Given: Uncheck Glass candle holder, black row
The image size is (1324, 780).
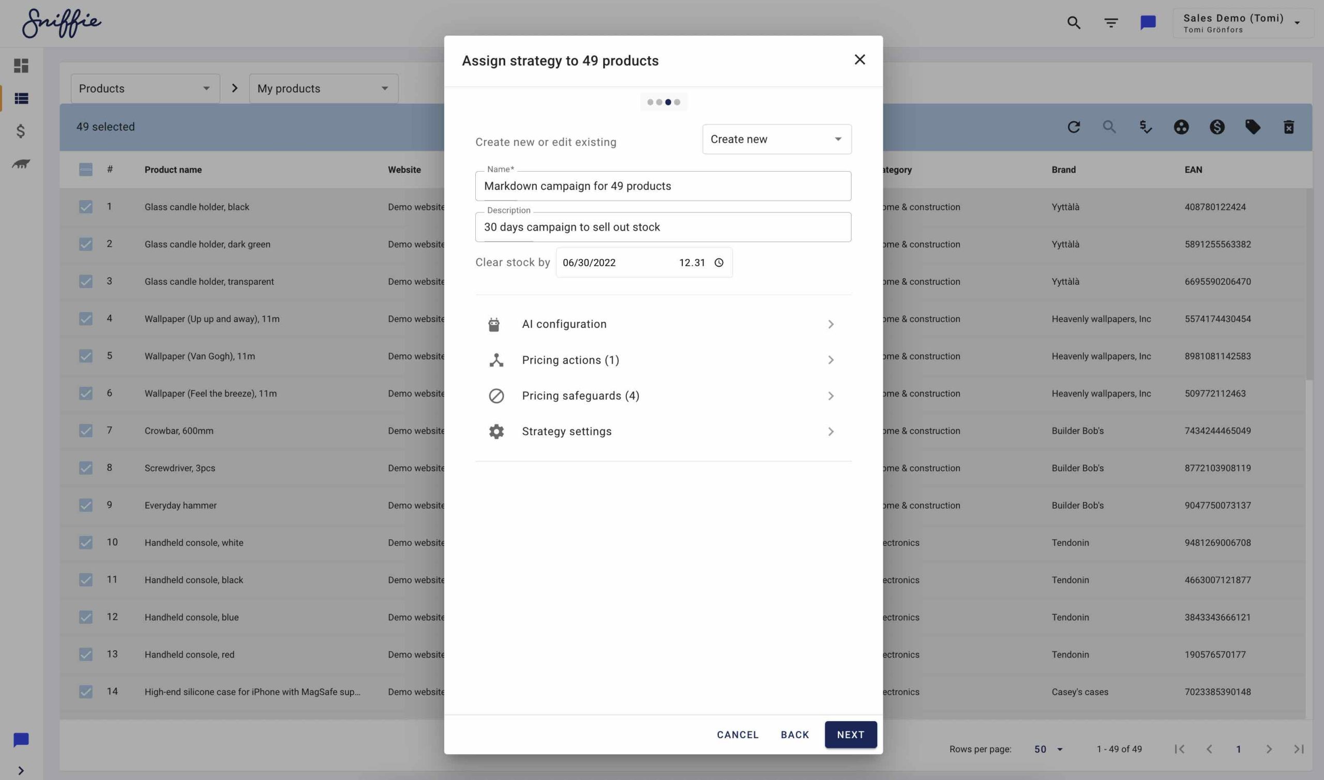Looking at the screenshot, I should click(86, 207).
